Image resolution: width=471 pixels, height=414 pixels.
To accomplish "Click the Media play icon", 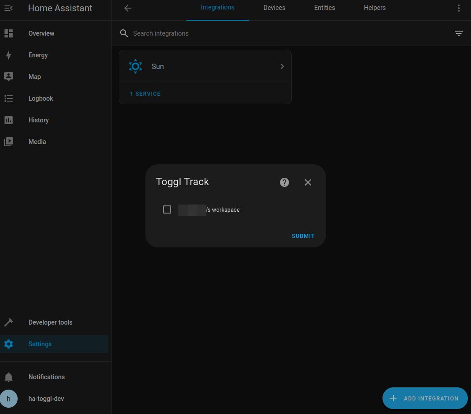I will click(x=9, y=142).
